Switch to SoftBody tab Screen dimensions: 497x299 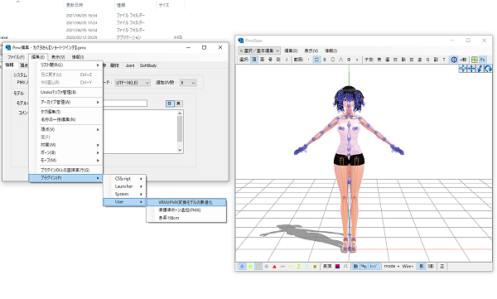click(148, 65)
